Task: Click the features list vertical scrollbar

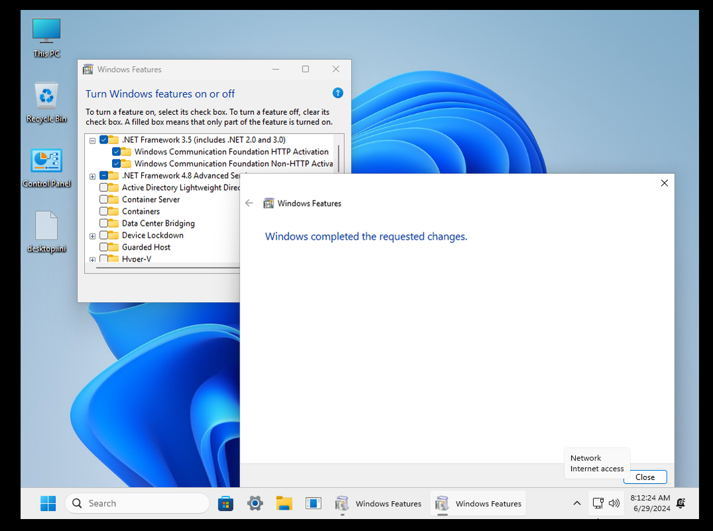Action: [x=339, y=159]
